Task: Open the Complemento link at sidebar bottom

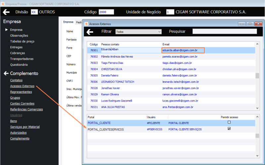Action: [20, 139]
